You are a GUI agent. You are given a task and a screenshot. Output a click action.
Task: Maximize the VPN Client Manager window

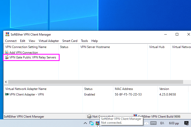177,34
